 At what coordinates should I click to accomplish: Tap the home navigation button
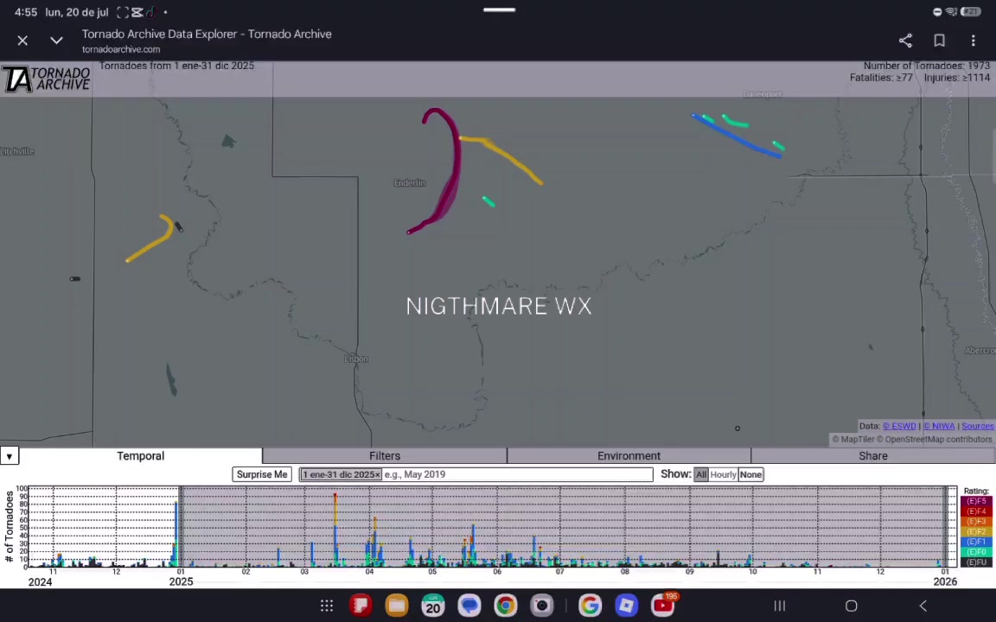click(x=851, y=606)
